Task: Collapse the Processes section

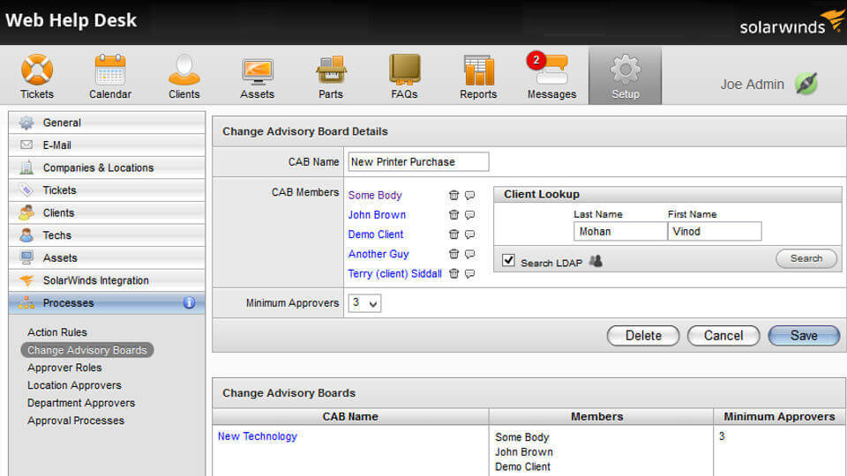Action: click(107, 302)
